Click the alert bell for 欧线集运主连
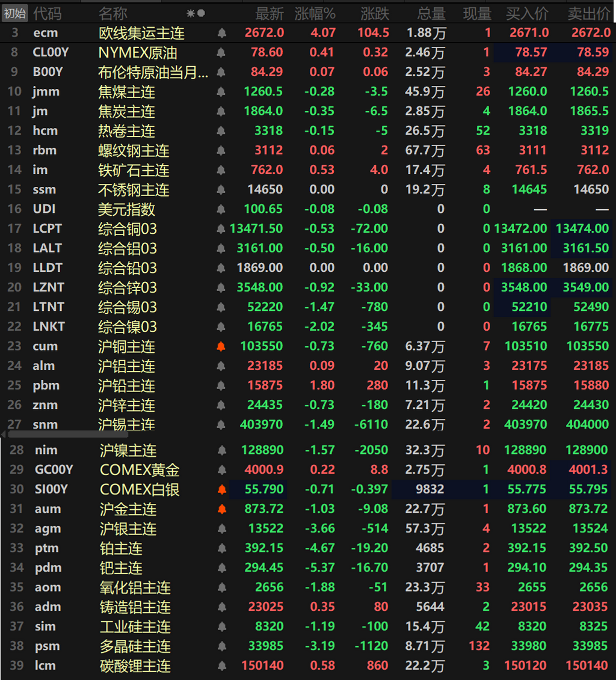Screen dimensions: 616x680 point(221,33)
